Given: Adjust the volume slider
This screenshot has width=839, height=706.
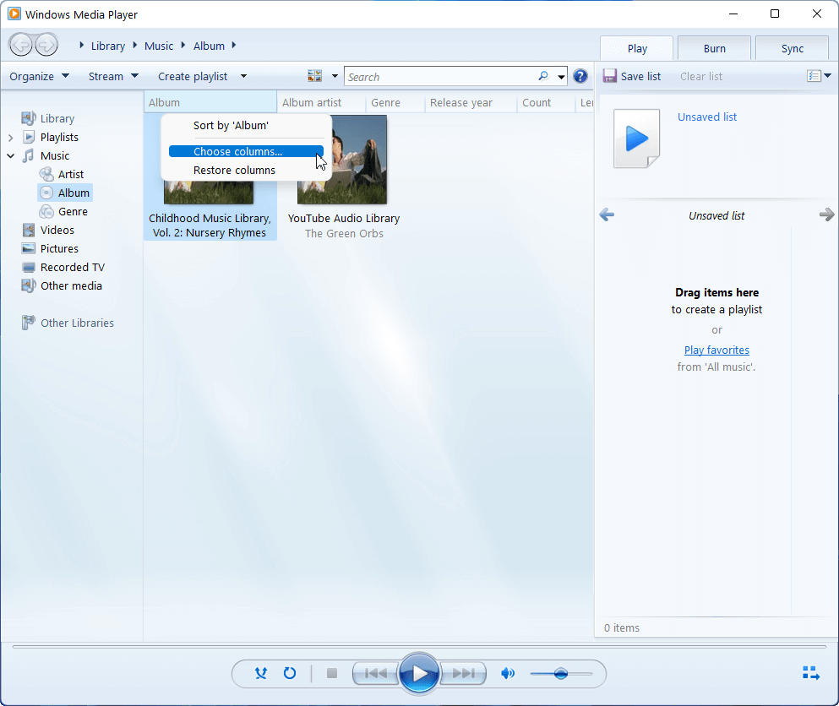Looking at the screenshot, I should click(561, 673).
